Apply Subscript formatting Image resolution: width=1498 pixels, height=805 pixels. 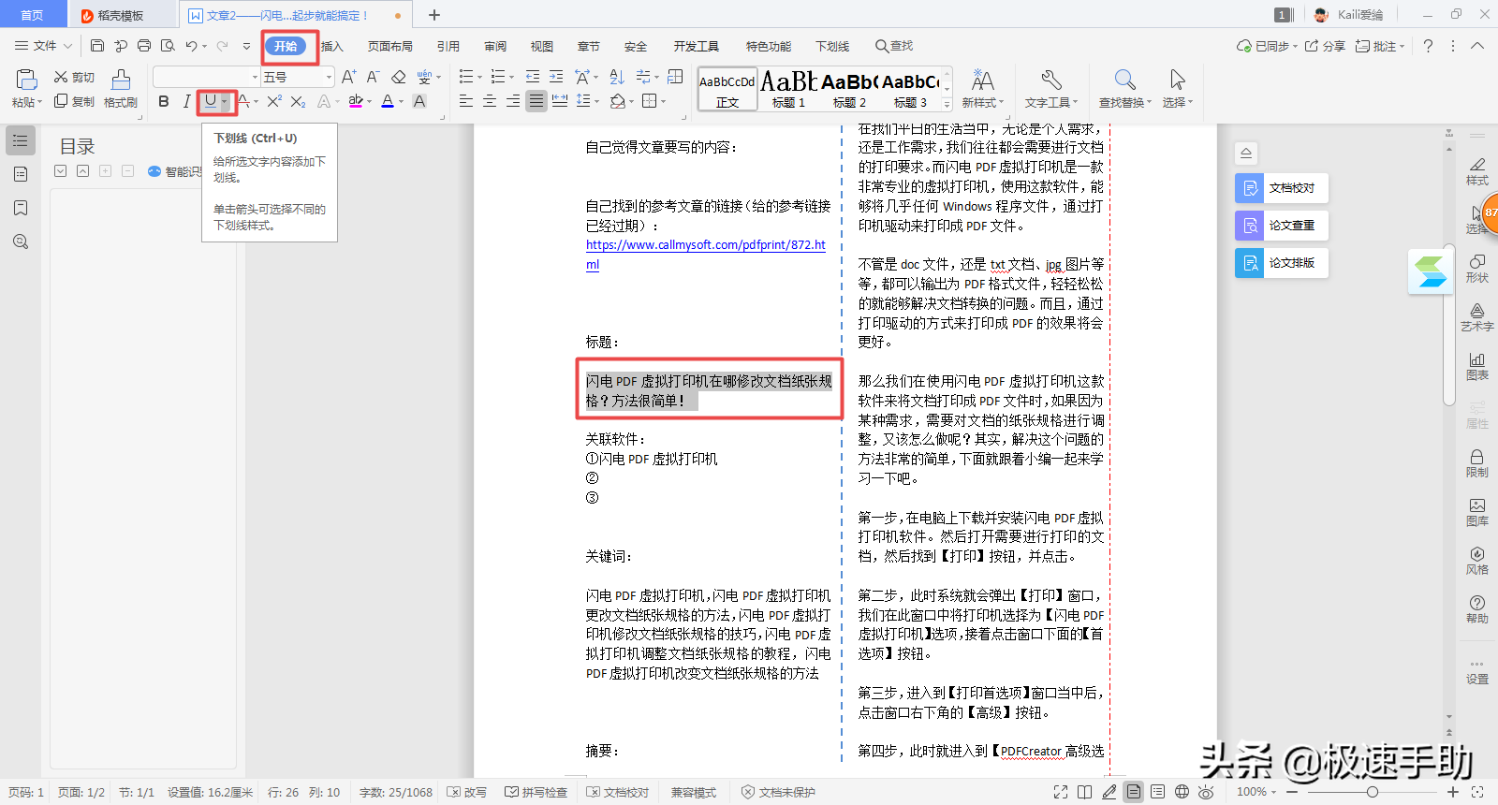[298, 101]
